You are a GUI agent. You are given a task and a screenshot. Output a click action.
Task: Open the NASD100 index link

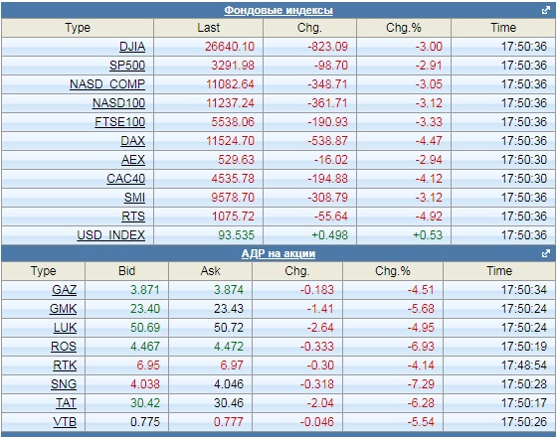coord(118,103)
